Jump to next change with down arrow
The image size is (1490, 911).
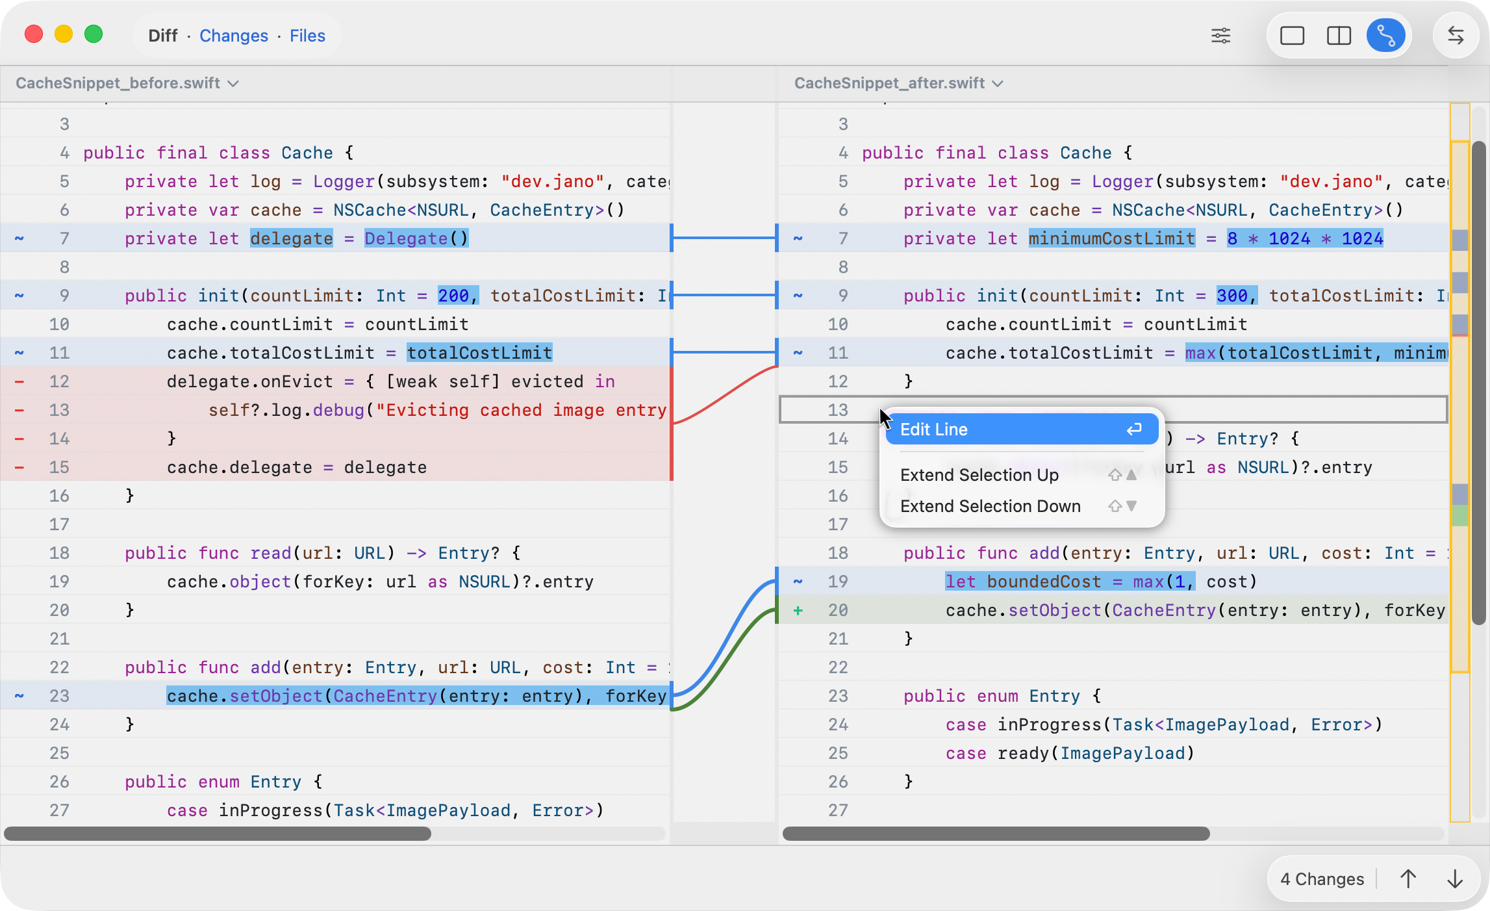[1455, 879]
